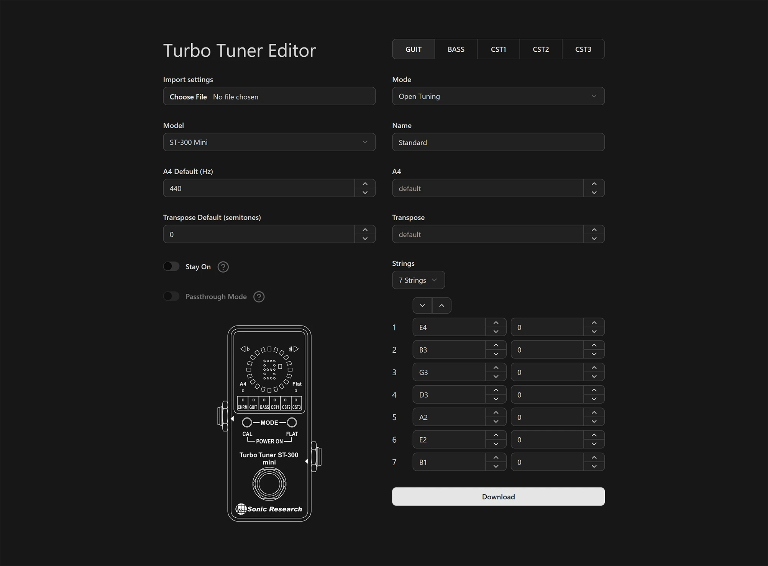This screenshot has height=566, width=768.
Task: Click the Name field containing Standard
Action: pos(498,142)
